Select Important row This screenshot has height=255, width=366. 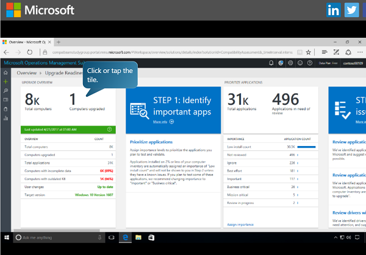click(x=271, y=179)
